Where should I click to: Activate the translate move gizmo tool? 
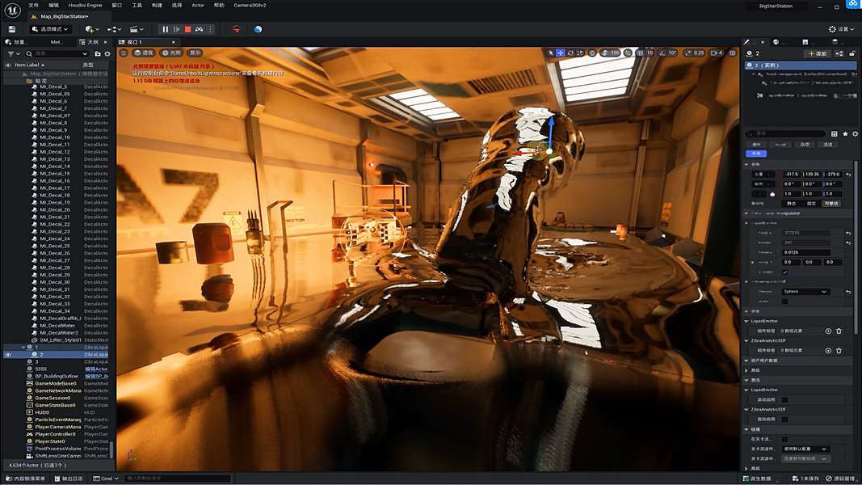pyautogui.click(x=560, y=53)
